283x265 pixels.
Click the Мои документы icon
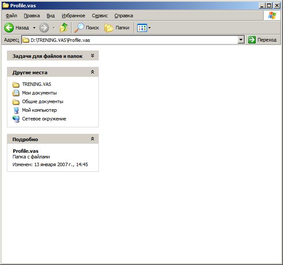(16, 93)
